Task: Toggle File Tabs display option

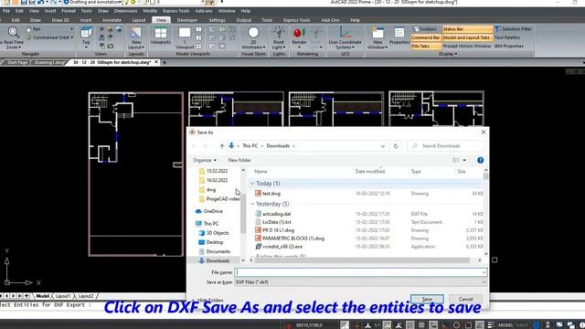Action: [426, 46]
